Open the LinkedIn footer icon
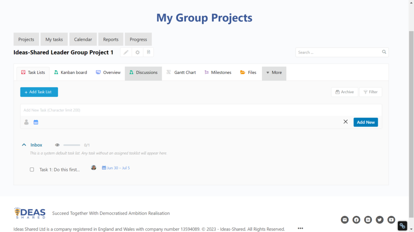The image size is (414, 232). point(368,220)
